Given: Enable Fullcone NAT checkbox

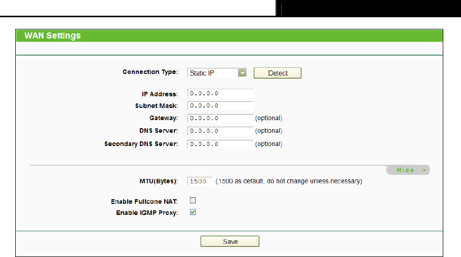Looking at the screenshot, I should pyautogui.click(x=193, y=200).
